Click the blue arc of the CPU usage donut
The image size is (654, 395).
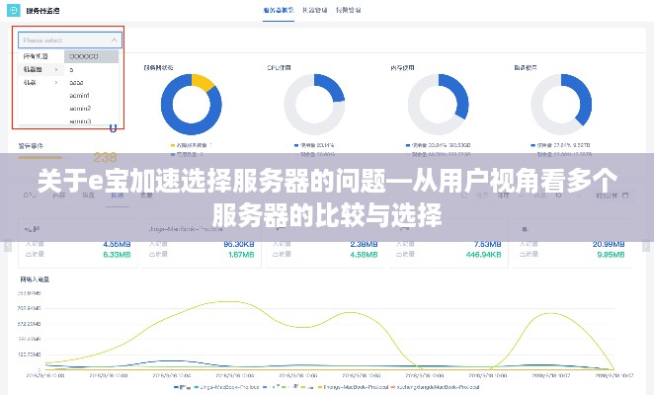332,86
